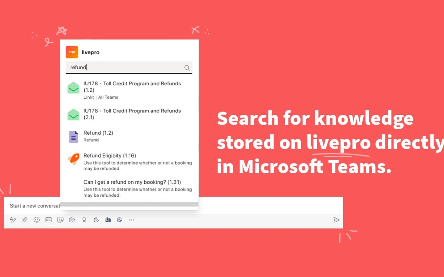Click the livepro orange logo icon
The image size is (444, 277).
coord(72,52)
